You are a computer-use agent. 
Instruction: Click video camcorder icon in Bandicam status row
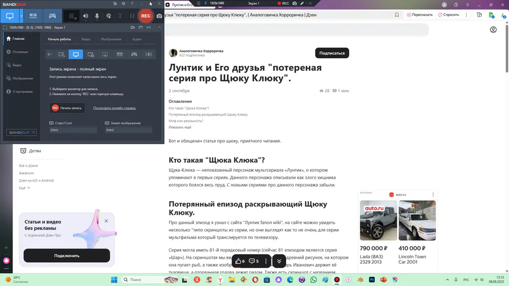point(132,28)
